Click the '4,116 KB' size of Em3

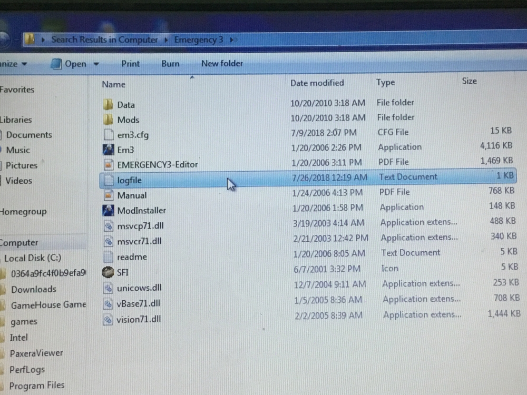(496, 145)
